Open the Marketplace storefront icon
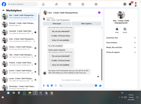The image size is (141, 104). (x=83, y=4)
